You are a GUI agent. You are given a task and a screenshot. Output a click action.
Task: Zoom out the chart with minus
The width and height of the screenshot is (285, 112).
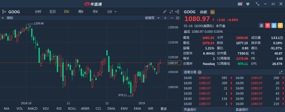coord(172,18)
